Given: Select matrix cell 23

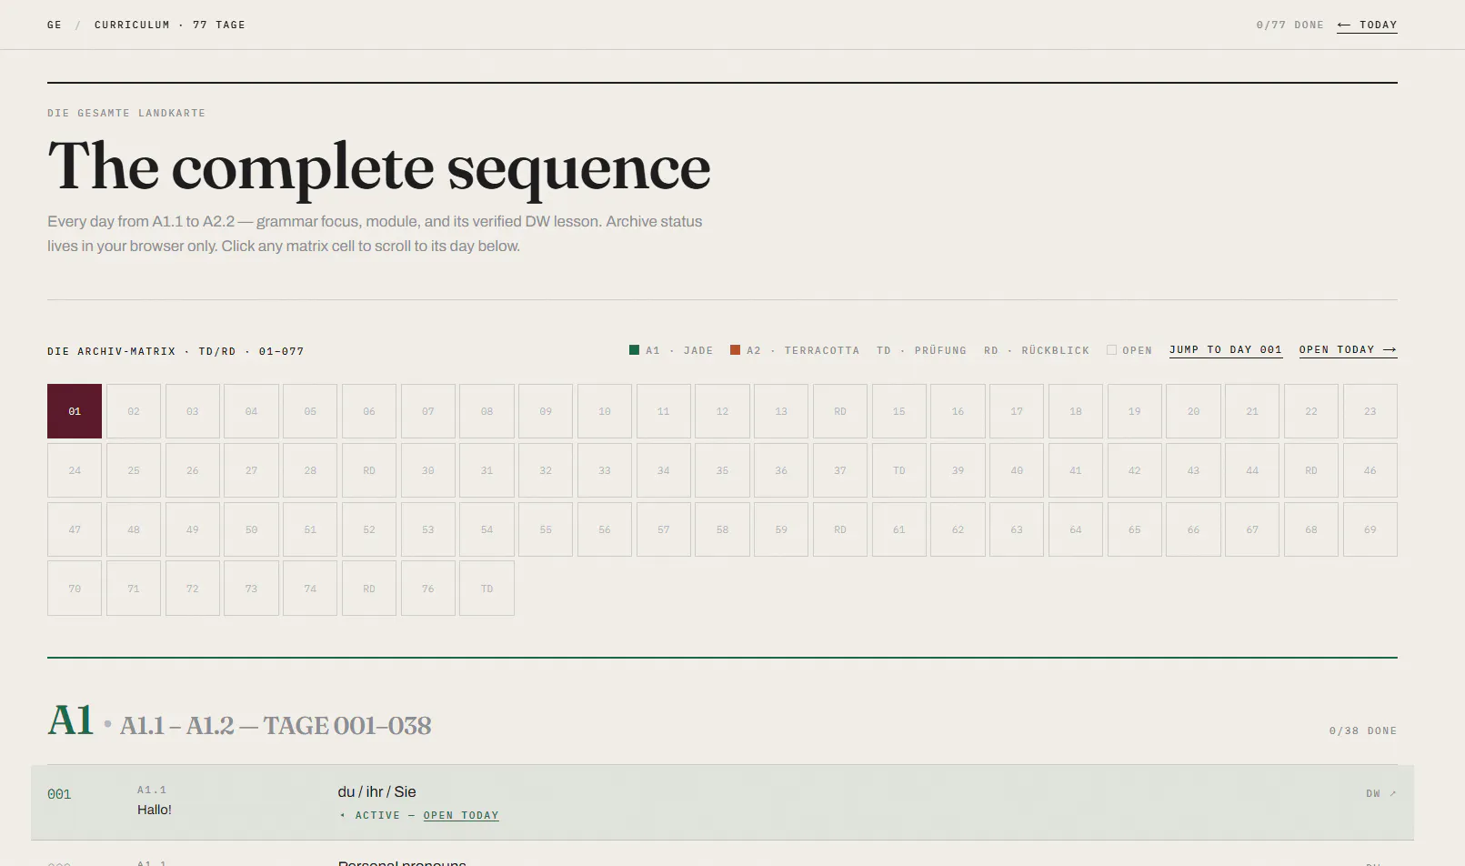Looking at the screenshot, I should point(1370,411).
